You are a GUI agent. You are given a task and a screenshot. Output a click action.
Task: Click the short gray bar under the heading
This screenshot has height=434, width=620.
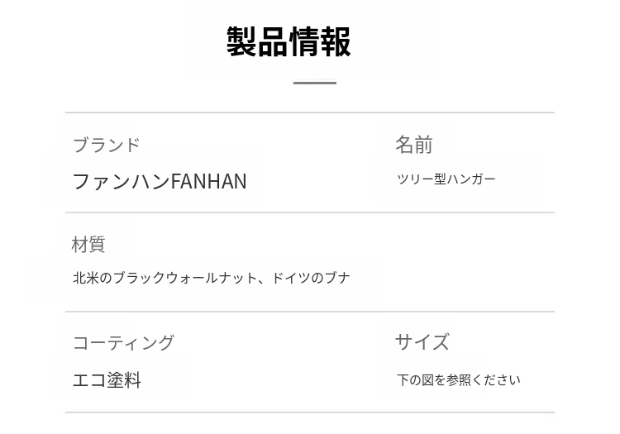(314, 83)
